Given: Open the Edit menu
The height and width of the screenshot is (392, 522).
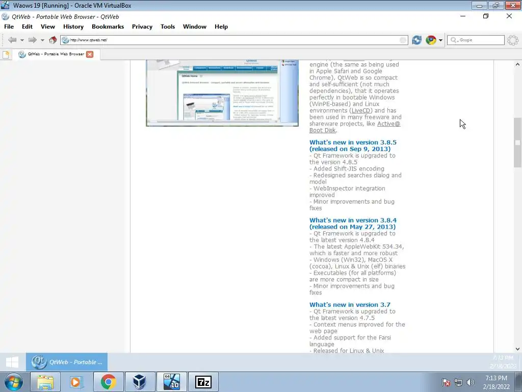Looking at the screenshot, I should 28,27.
